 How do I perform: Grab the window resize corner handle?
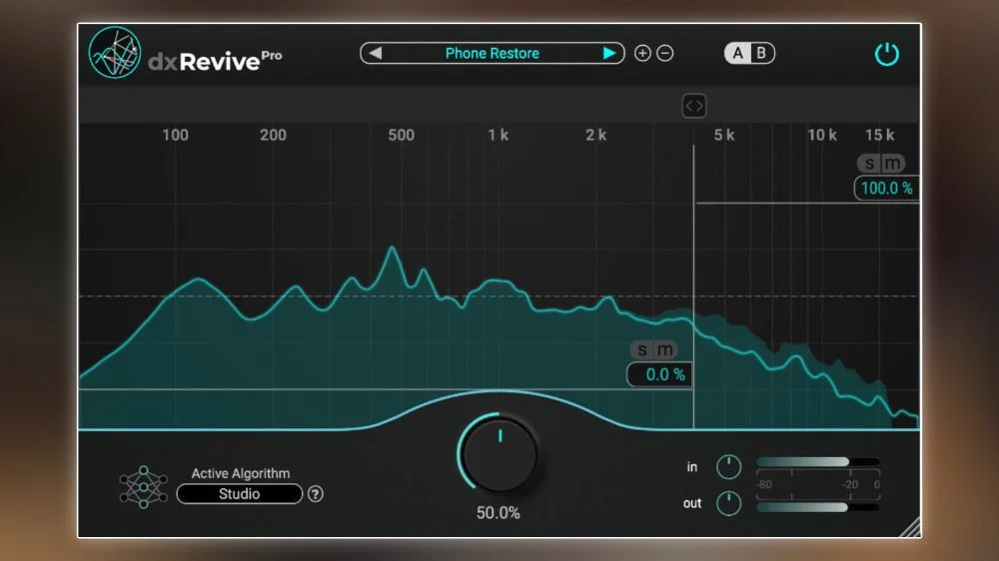911,528
